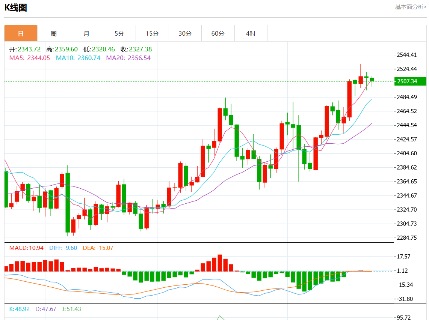Click the 2344.67 price axis label

tap(407, 196)
